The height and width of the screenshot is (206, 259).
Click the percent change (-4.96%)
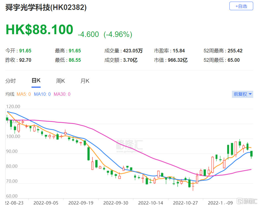(x=118, y=34)
